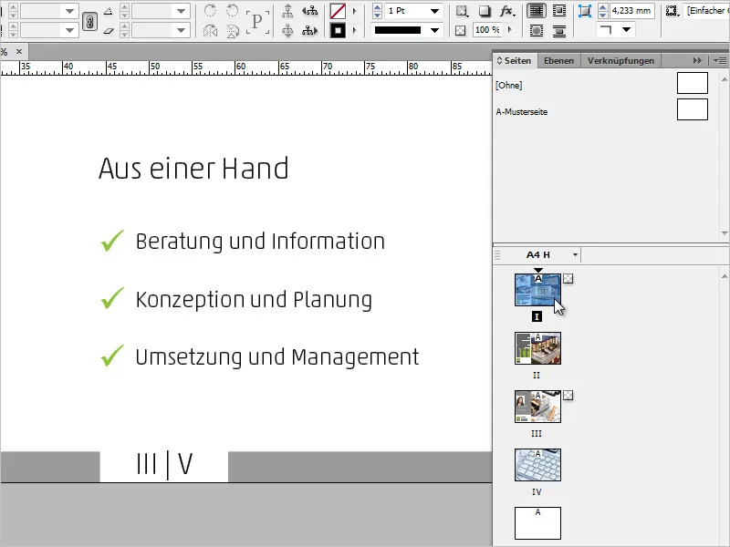Click the "III | V" page number text

164,464
